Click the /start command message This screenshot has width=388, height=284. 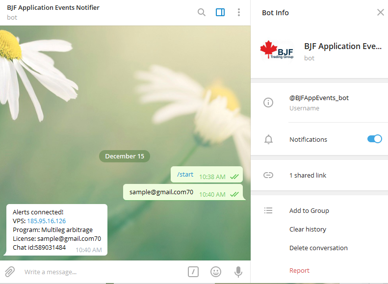tap(185, 175)
